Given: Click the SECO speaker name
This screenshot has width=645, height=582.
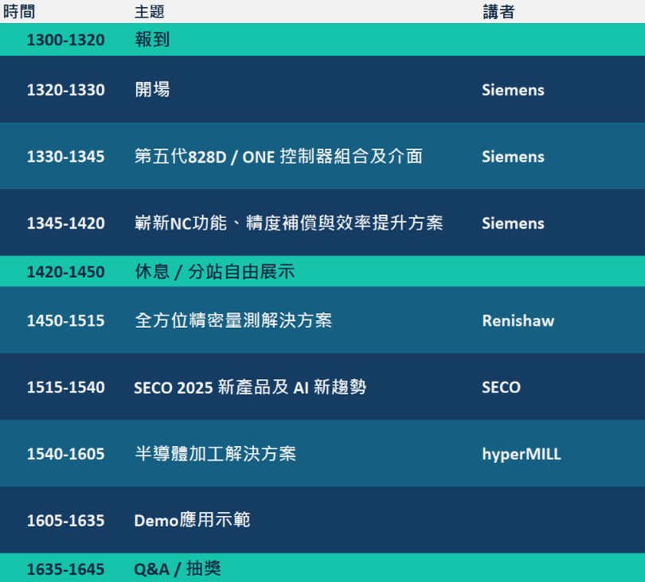Looking at the screenshot, I should [501, 387].
